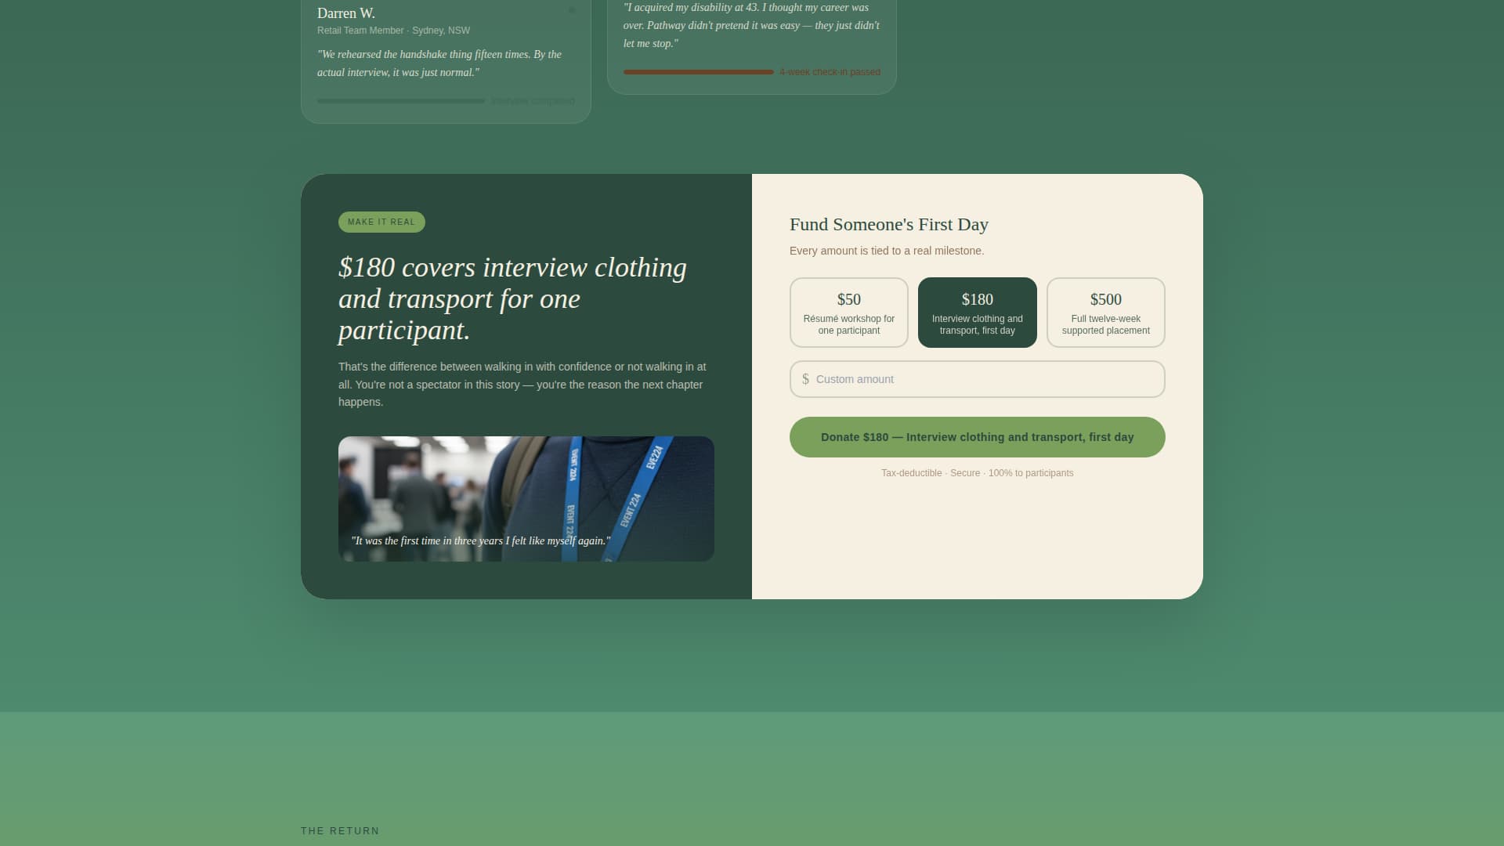Select the $500 supported placement donation tier
Image resolution: width=1504 pixels, height=846 pixels.
[x=1105, y=312]
